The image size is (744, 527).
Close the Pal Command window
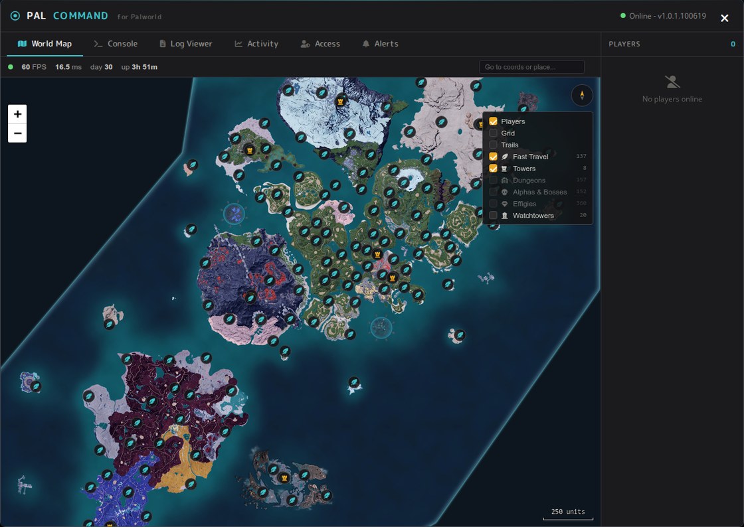pos(724,18)
